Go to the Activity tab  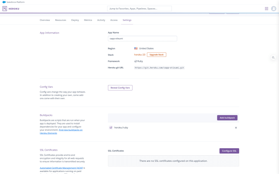(x=101, y=20)
